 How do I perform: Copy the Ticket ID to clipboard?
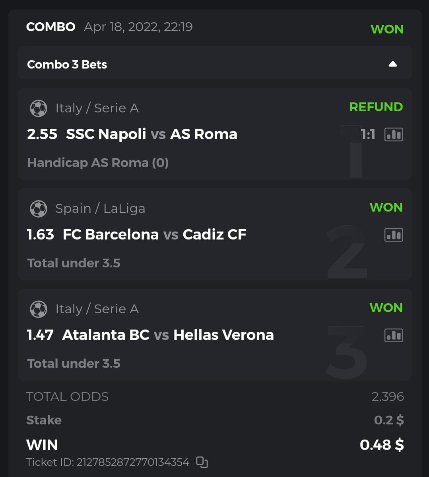coord(202,462)
